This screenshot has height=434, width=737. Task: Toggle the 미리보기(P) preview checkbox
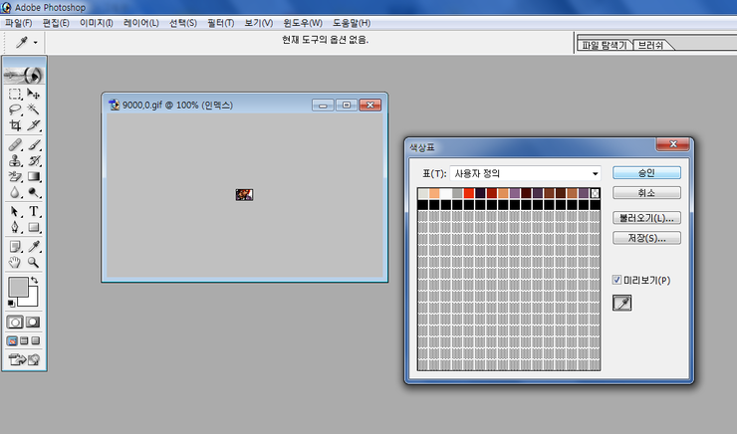pos(616,280)
